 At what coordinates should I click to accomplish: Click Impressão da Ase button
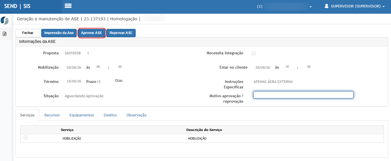[x=59, y=33]
